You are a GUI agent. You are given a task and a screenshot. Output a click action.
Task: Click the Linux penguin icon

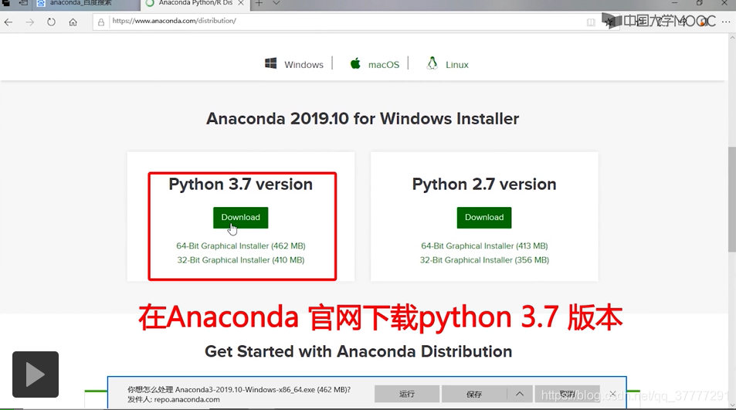tap(432, 63)
